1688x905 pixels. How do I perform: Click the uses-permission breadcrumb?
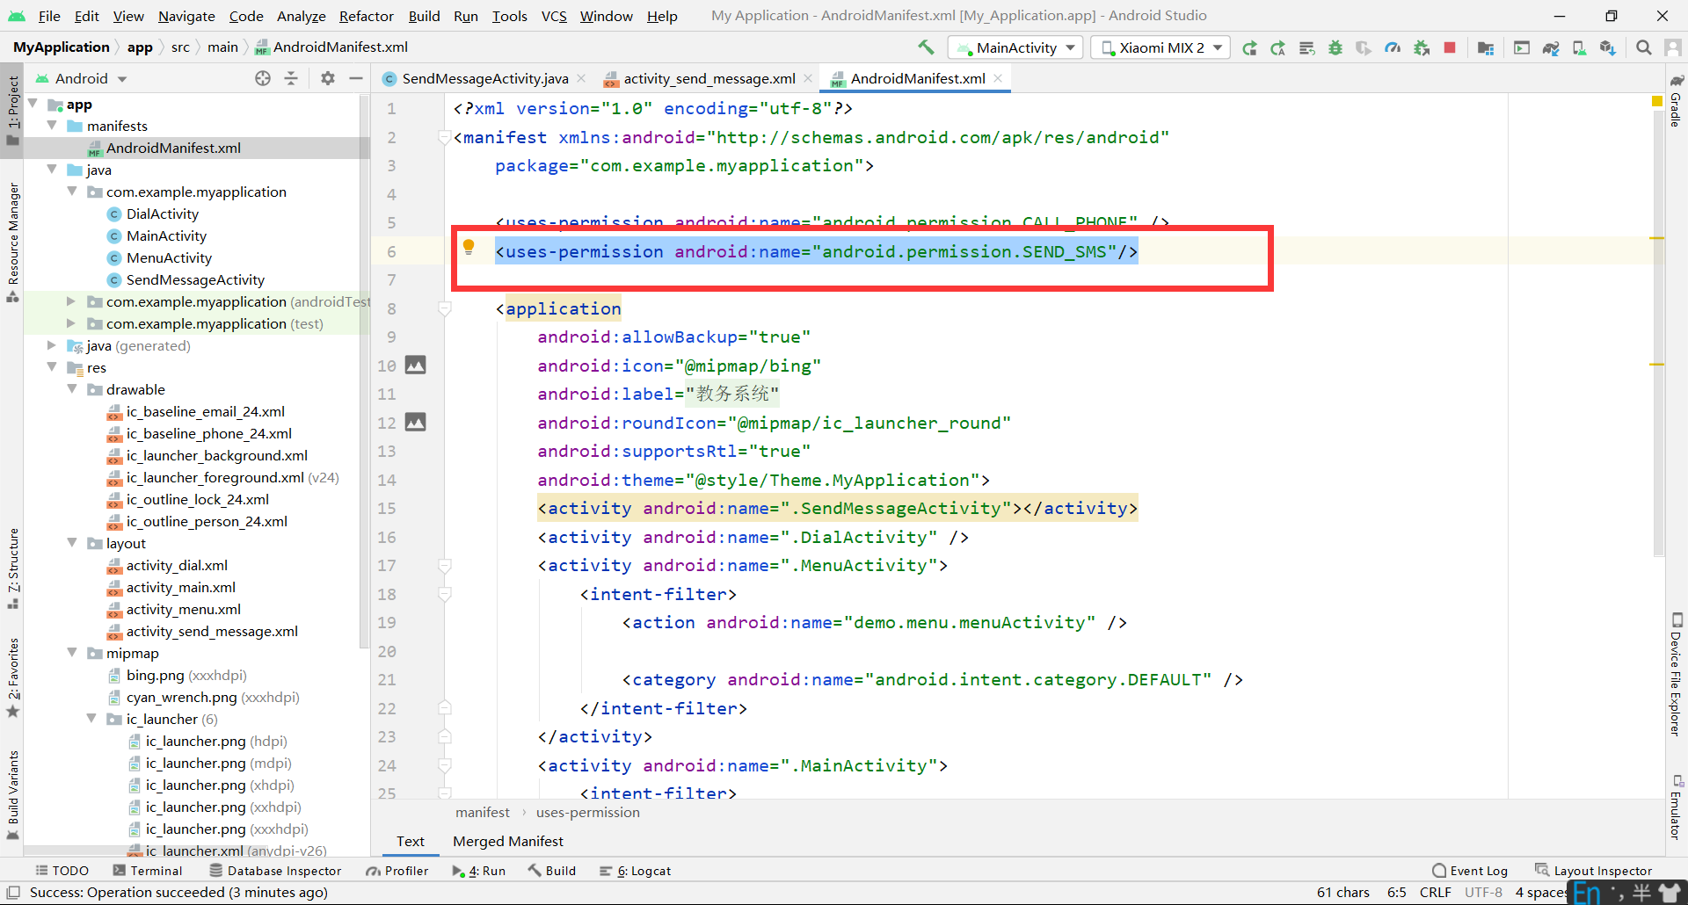click(587, 812)
